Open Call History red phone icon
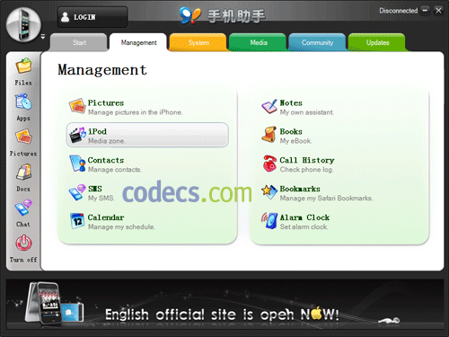Image resolution: width=449 pixels, height=337 pixels. click(269, 164)
